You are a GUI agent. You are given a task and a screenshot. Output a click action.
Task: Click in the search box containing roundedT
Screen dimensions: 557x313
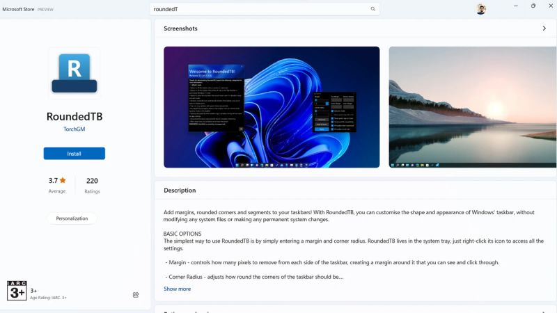click(x=265, y=9)
